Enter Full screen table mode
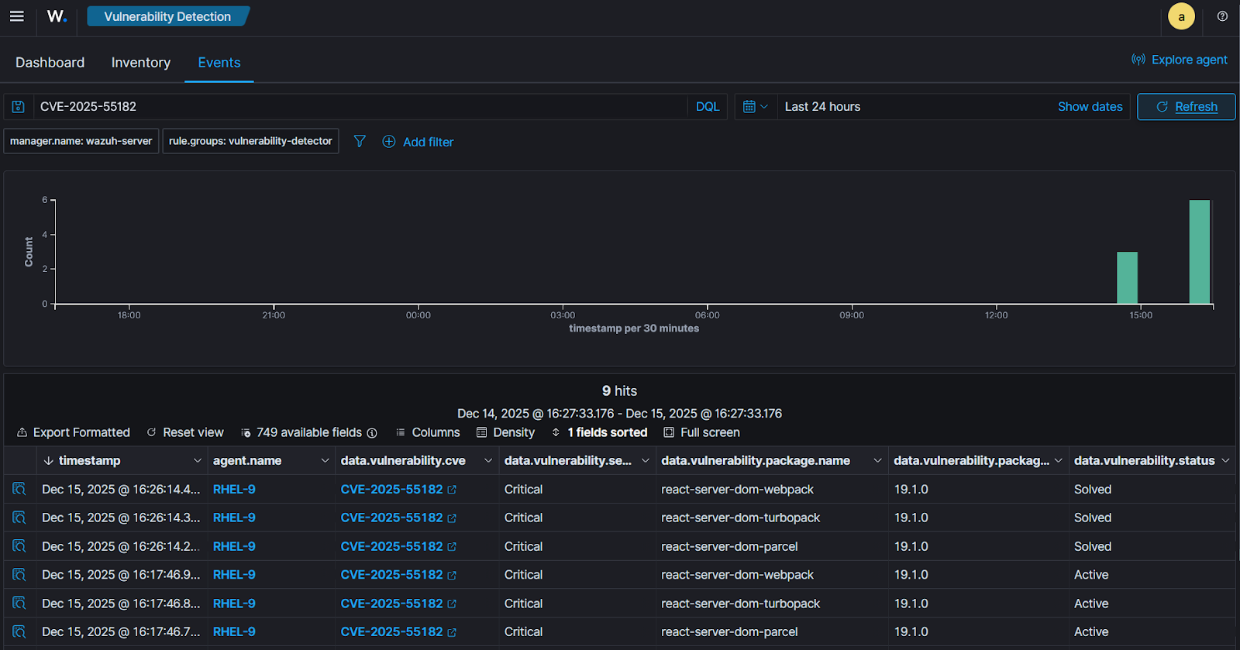1240x650 pixels. click(x=702, y=432)
